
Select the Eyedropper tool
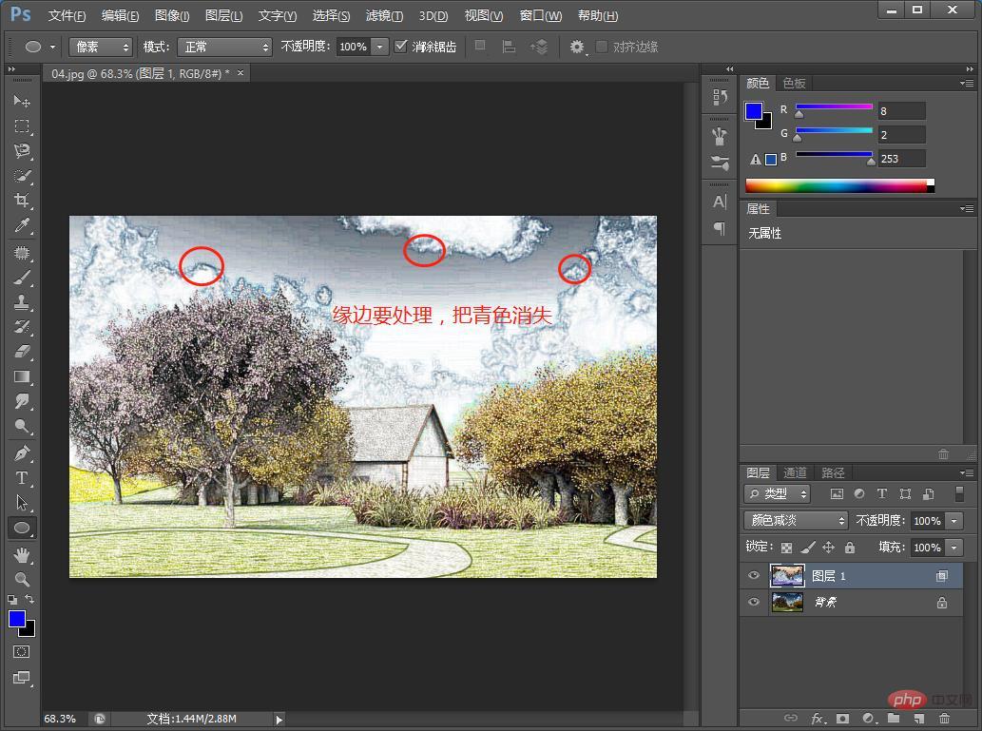pos(22,225)
